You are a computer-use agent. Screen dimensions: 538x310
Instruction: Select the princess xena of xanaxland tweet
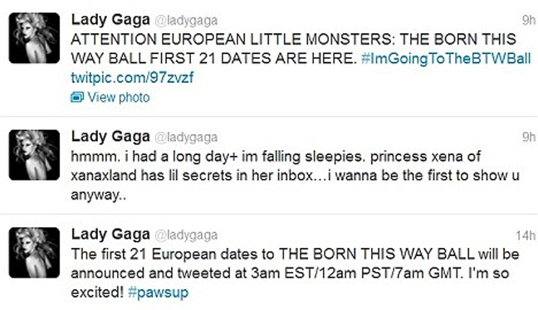(x=295, y=176)
